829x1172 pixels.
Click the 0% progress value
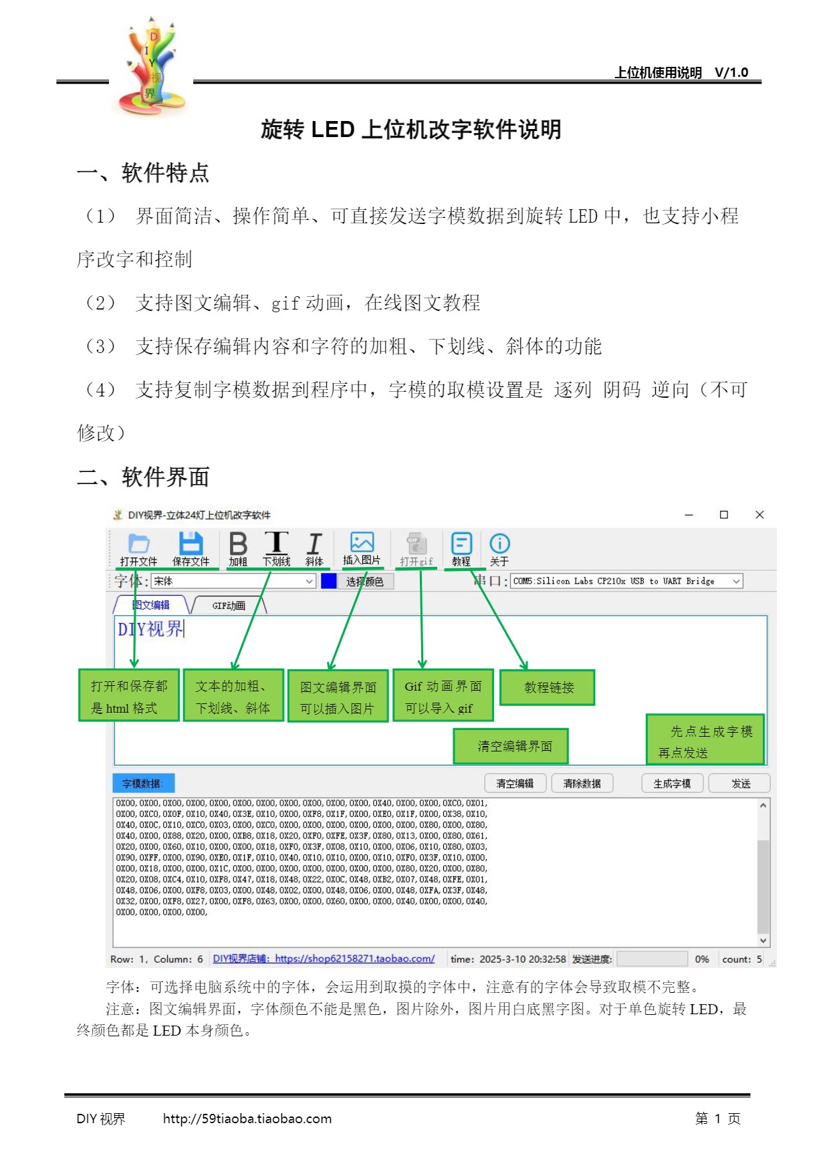(x=702, y=959)
